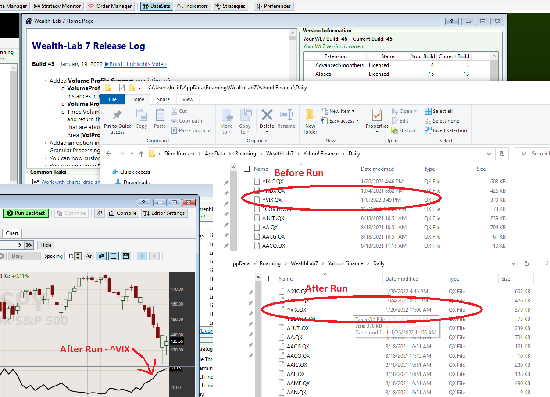This screenshot has height=397, width=550.
Task: Increase the Spacing stepper value
Action: tap(78, 254)
